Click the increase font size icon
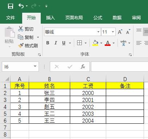Viewport: 148px width, 139px height. [120, 32]
